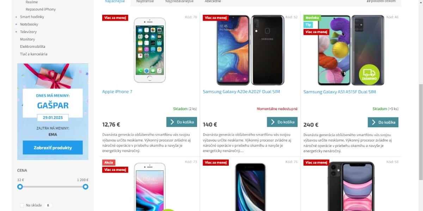This screenshot has width=423, height=211.
Task: Click 'Viac za menej' badge on Galaxy A20e
Action: click(216, 18)
